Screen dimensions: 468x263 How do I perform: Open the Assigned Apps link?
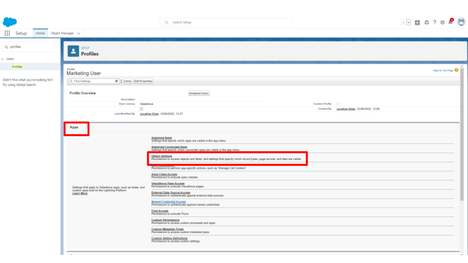(x=161, y=138)
